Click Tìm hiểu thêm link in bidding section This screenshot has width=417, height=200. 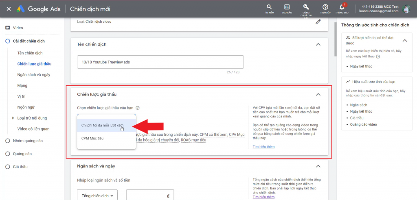click(263, 146)
